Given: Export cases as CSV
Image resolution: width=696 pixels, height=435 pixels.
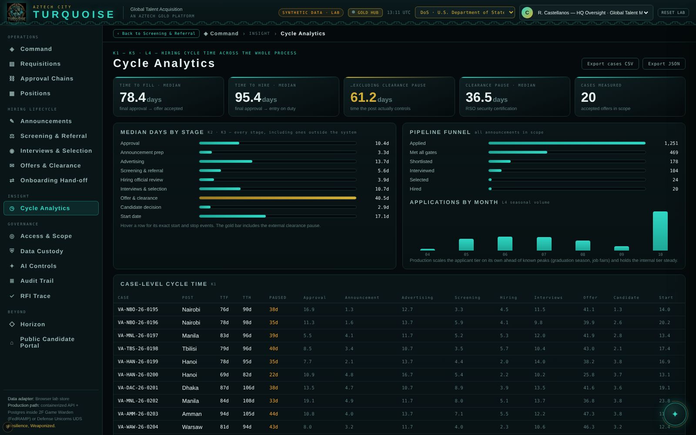Looking at the screenshot, I should tap(610, 64).
